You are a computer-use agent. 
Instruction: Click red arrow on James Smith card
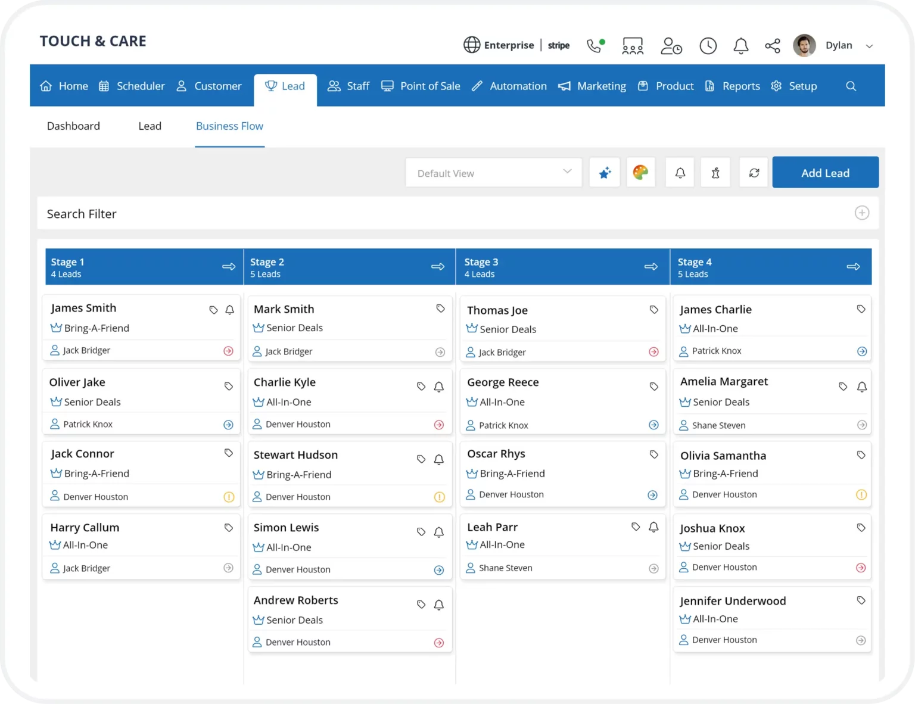point(228,351)
